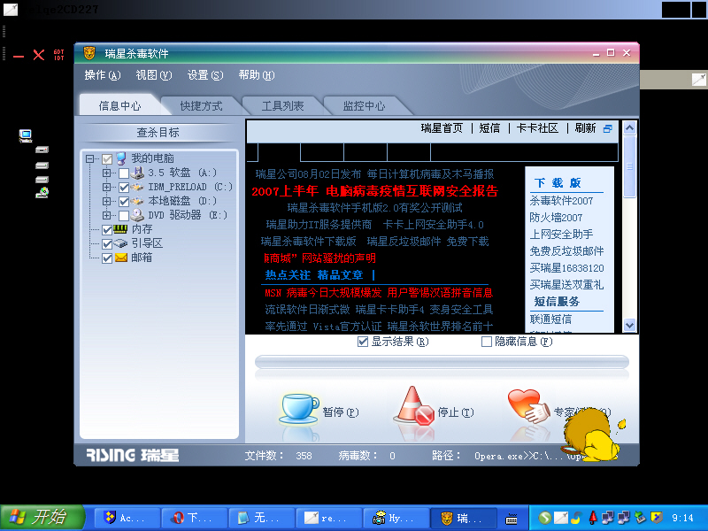This screenshot has width=708, height=531.
Task: Click desktop computer icon on left side
Action: coord(26,135)
